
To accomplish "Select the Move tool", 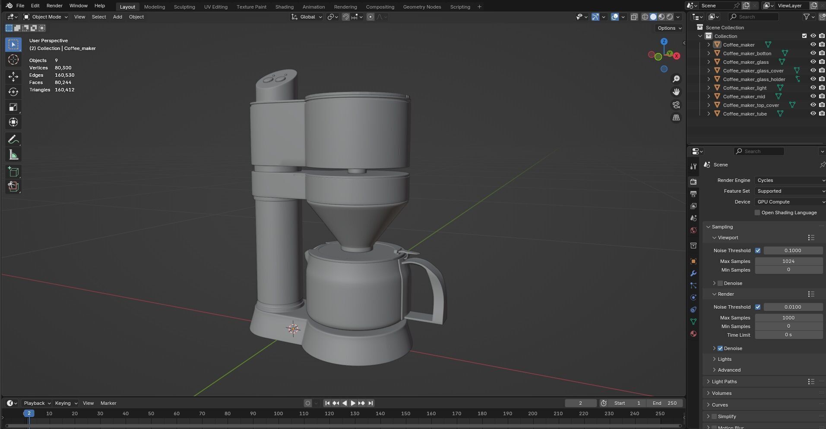I will click(x=13, y=77).
